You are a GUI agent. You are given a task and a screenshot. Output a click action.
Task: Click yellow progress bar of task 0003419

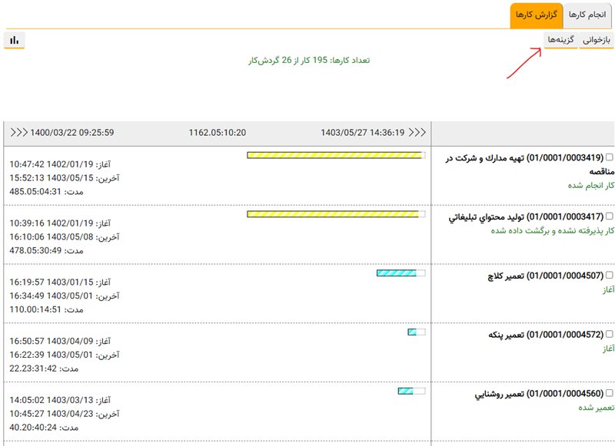coord(335,155)
